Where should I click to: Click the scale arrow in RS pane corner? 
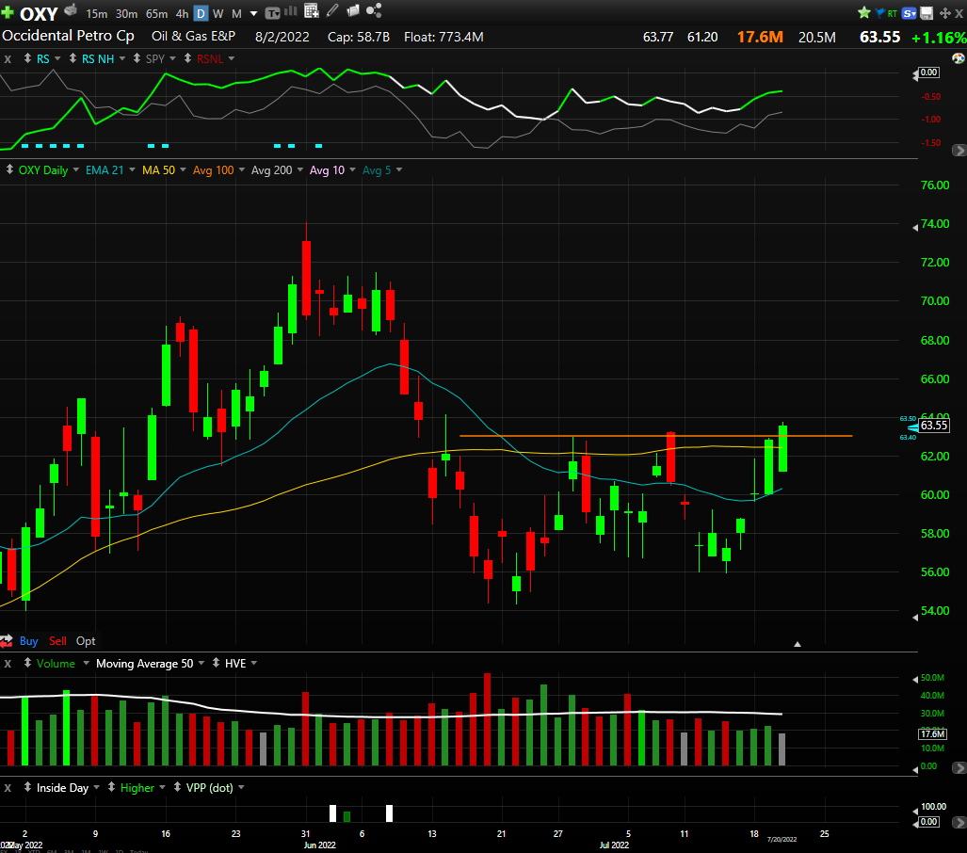tap(959, 151)
